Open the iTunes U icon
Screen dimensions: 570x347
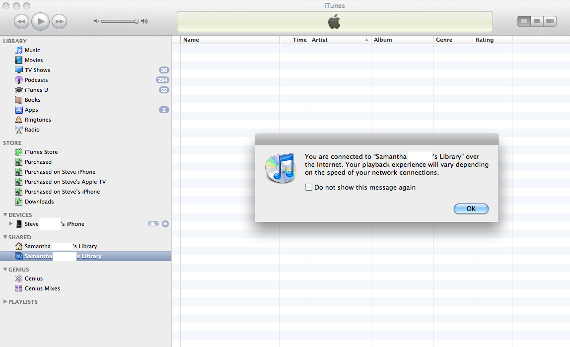click(x=18, y=90)
